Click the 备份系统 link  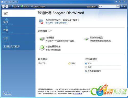tap(49, 23)
